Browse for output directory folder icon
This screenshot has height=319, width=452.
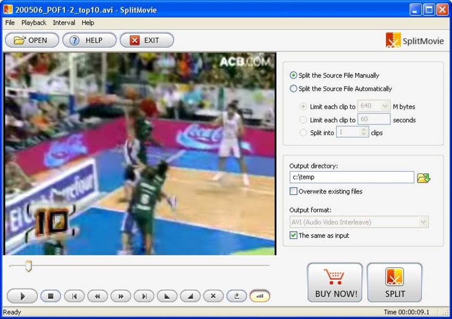[x=423, y=178]
